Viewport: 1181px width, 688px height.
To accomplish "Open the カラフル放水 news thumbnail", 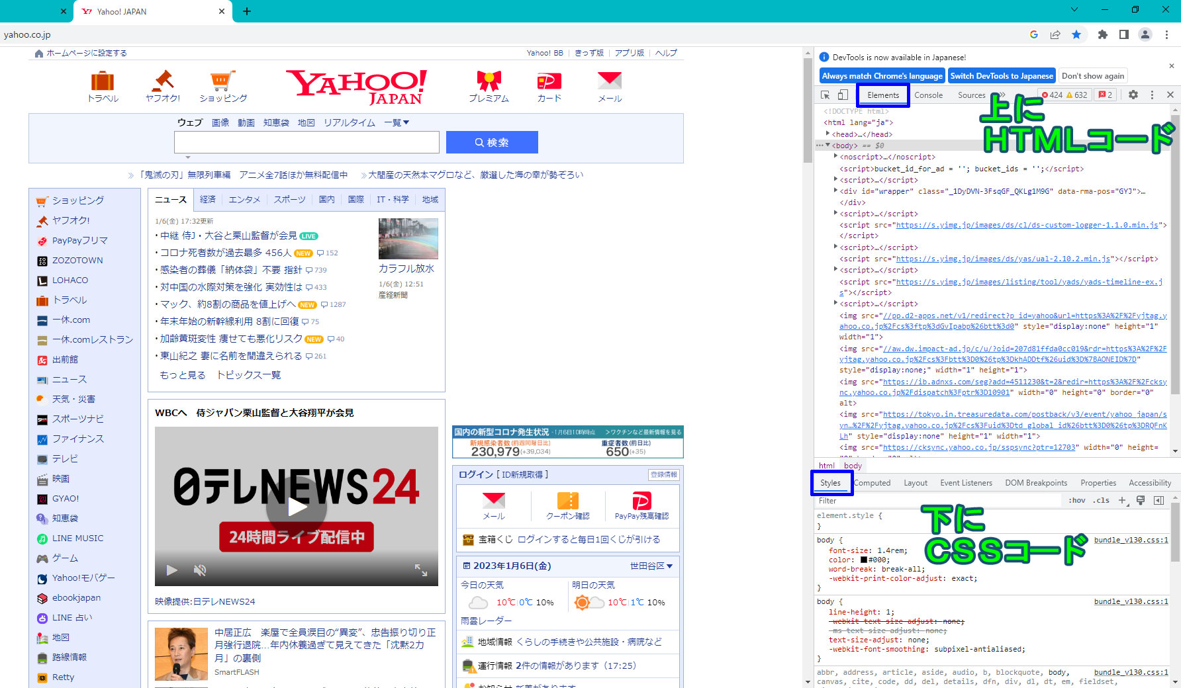I will 408,239.
